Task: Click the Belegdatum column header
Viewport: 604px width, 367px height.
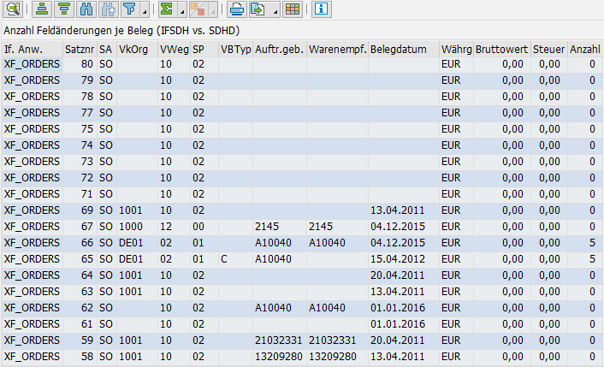Action: pos(399,49)
